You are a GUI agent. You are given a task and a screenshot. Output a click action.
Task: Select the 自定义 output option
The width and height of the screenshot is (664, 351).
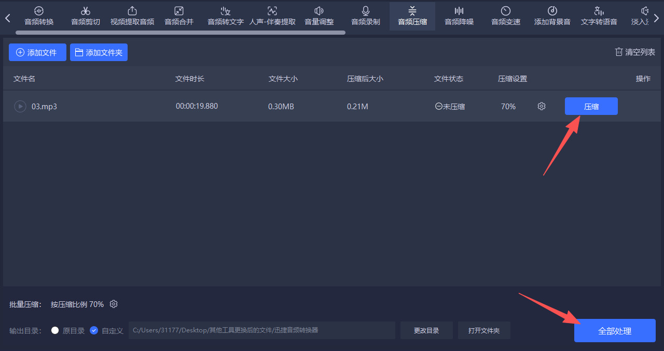pos(93,330)
